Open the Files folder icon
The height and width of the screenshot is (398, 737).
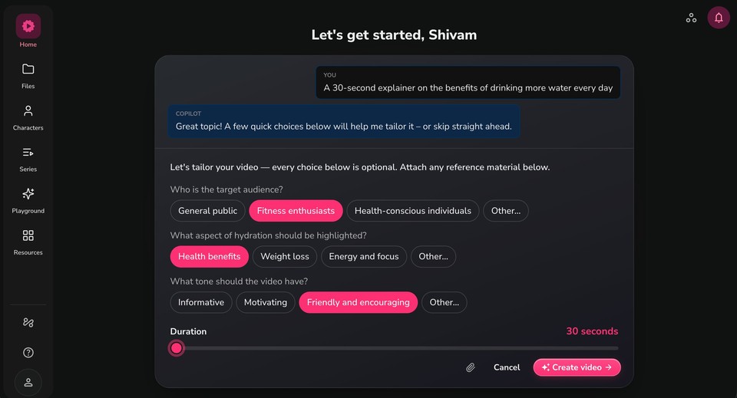pyautogui.click(x=28, y=69)
